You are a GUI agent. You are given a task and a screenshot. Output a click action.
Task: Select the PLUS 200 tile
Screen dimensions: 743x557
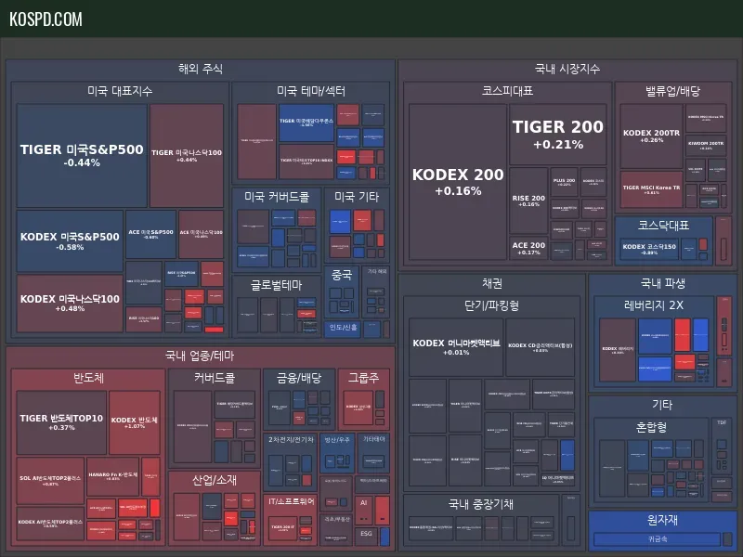(x=564, y=182)
